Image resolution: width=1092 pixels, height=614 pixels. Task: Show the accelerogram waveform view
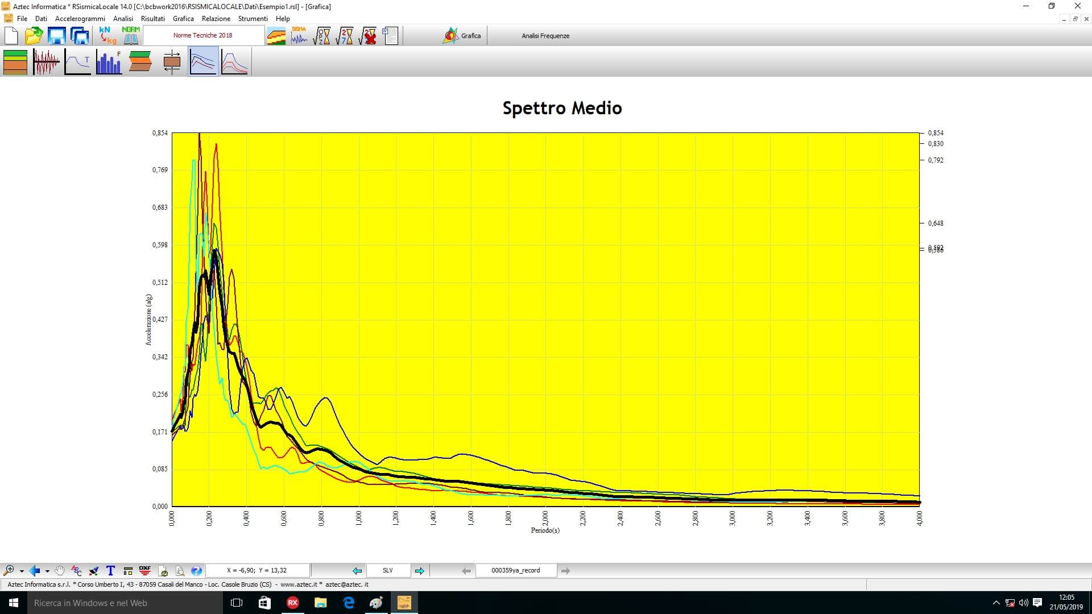(x=46, y=62)
